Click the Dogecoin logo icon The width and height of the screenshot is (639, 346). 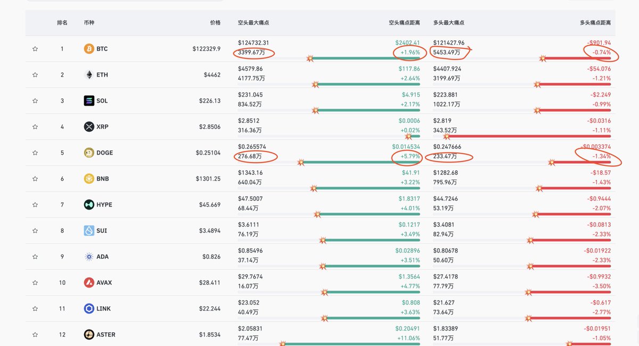(89, 153)
